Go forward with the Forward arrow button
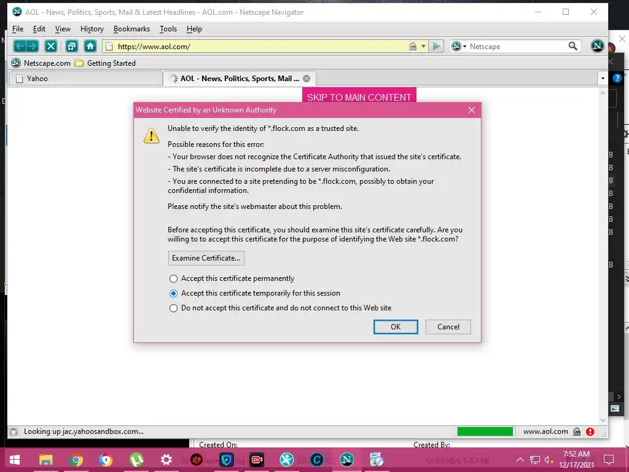The width and height of the screenshot is (629, 472). pyautogui.click(x=33, y=46)
